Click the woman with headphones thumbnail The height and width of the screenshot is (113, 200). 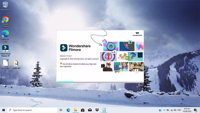(121, 67)
